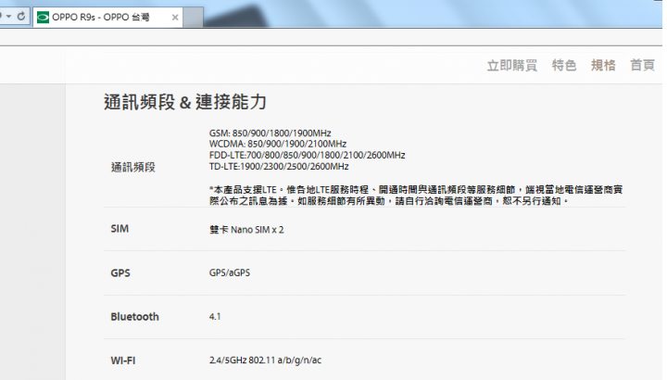The width and height of the screenshot is (667, 380).
Task: Jump to the 規格 section
Action: pos(603,66)
